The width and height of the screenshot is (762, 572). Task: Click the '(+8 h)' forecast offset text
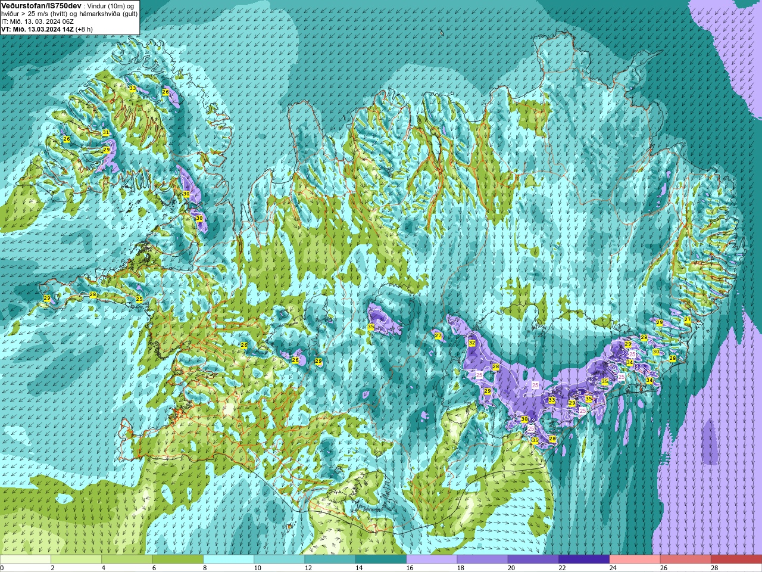tap(84, 29)
